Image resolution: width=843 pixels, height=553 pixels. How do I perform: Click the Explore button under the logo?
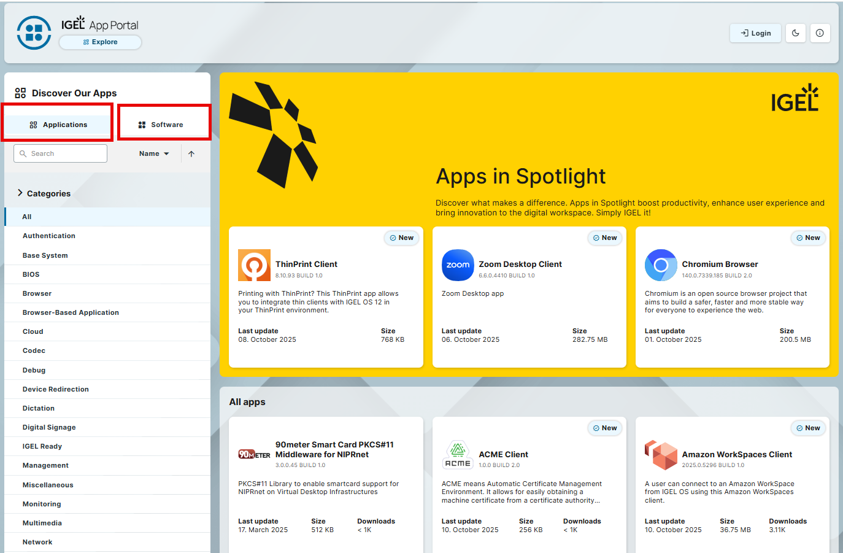pyautogui.click(x=100, y=42)
